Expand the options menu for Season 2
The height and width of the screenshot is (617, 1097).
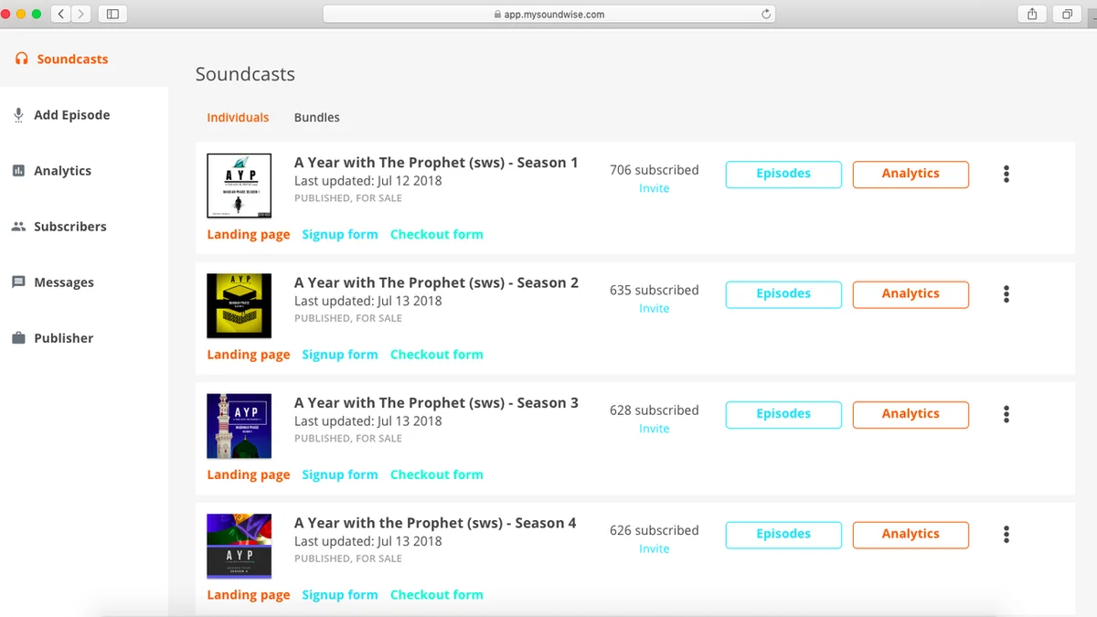pyautogui.click(x=1006, y=294)
